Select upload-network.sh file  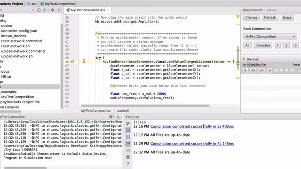(17, 56)
